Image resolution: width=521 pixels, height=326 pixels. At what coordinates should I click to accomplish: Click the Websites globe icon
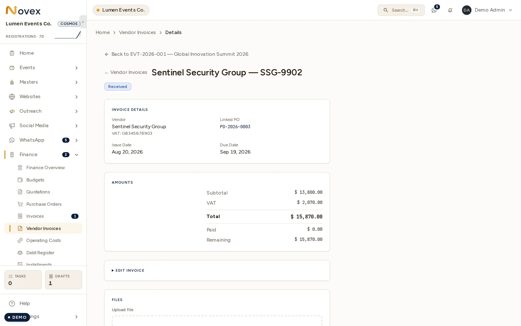tap(12, 97)
